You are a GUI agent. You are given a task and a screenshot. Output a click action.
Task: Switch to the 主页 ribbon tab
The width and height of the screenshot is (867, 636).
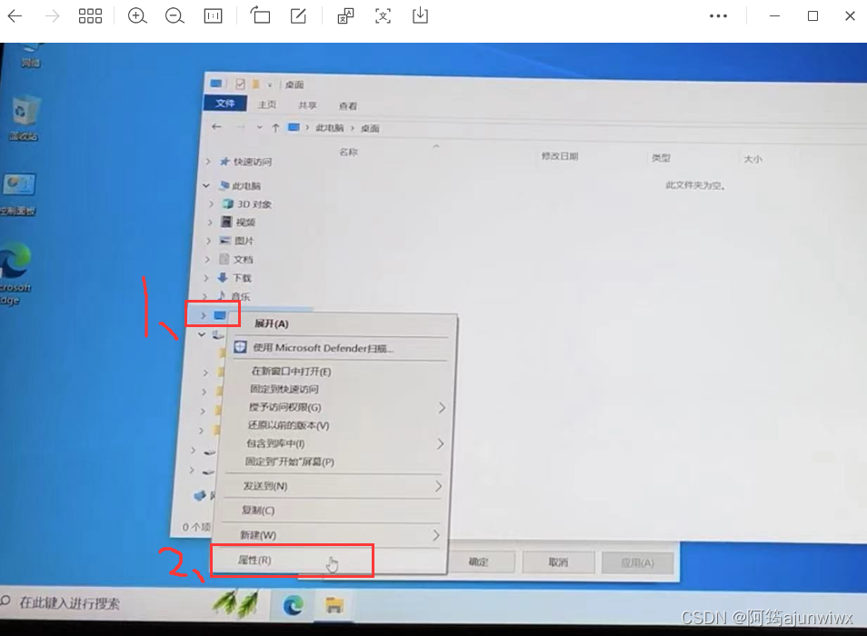pos(267,104)
